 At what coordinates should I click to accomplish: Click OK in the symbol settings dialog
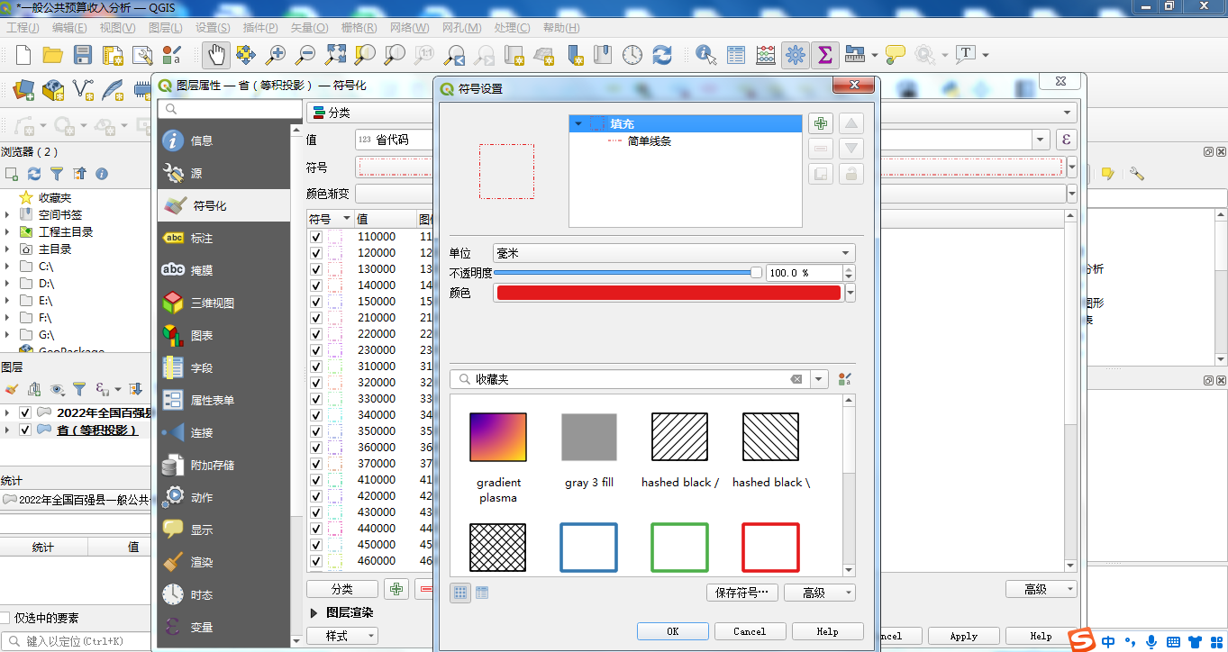(x=673, y=631)
